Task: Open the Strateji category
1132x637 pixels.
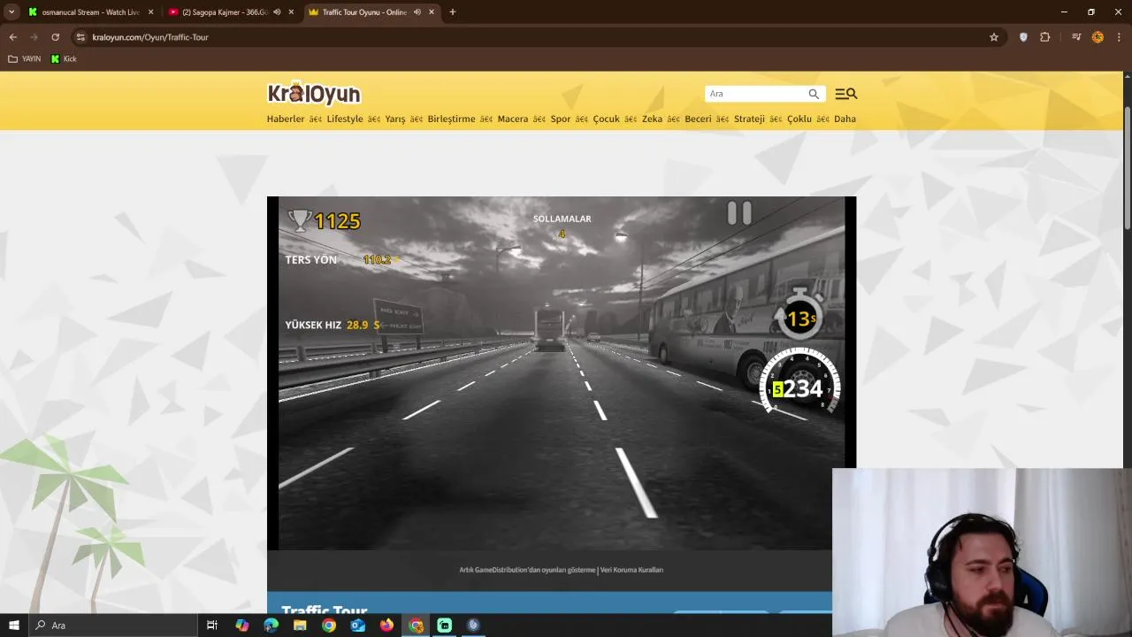Action: pos(749,119)
